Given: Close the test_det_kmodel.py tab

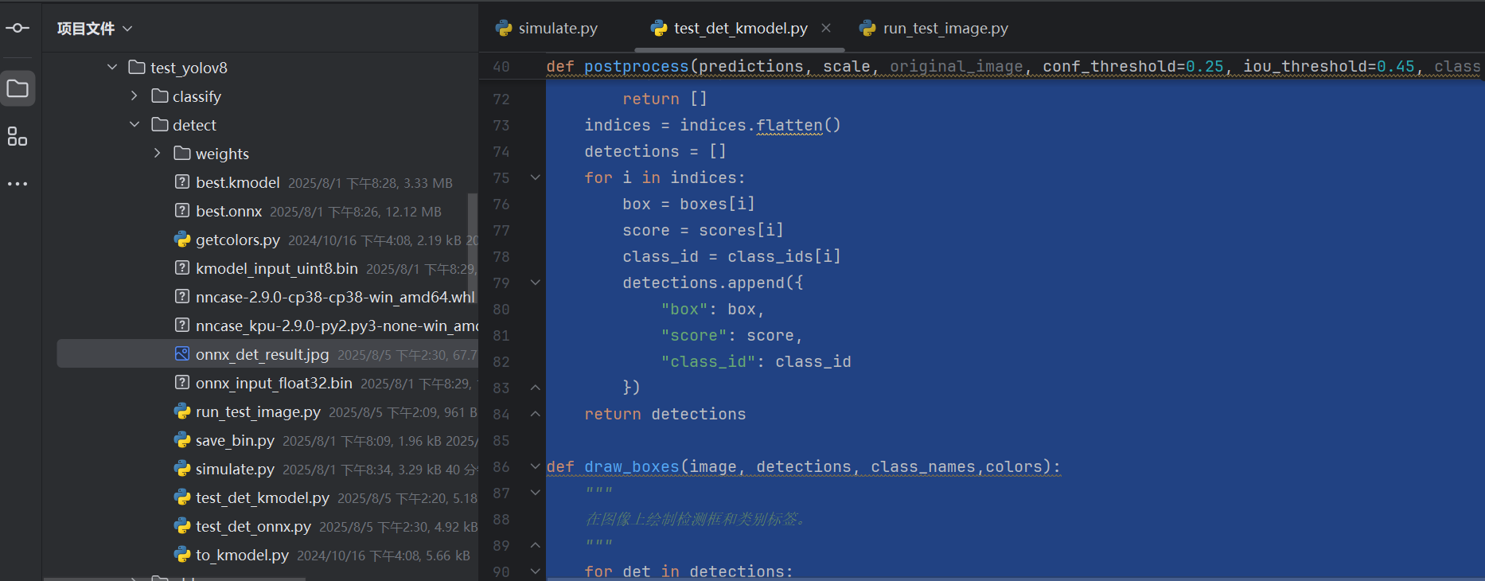Looking at the screenshot, I should click(x=826, y=29).
